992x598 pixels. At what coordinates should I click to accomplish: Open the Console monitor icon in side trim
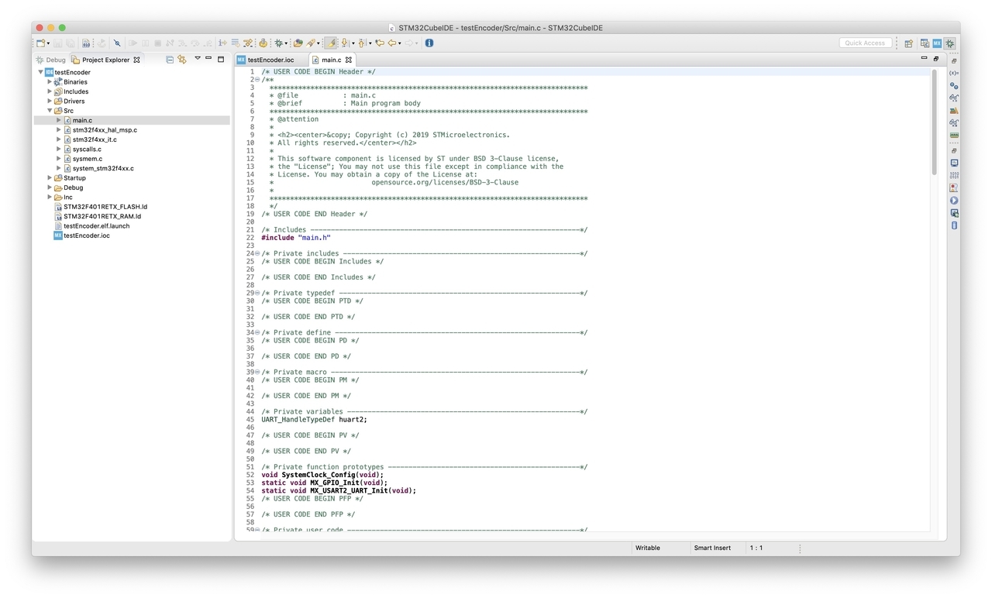click(x=954, y=163)
